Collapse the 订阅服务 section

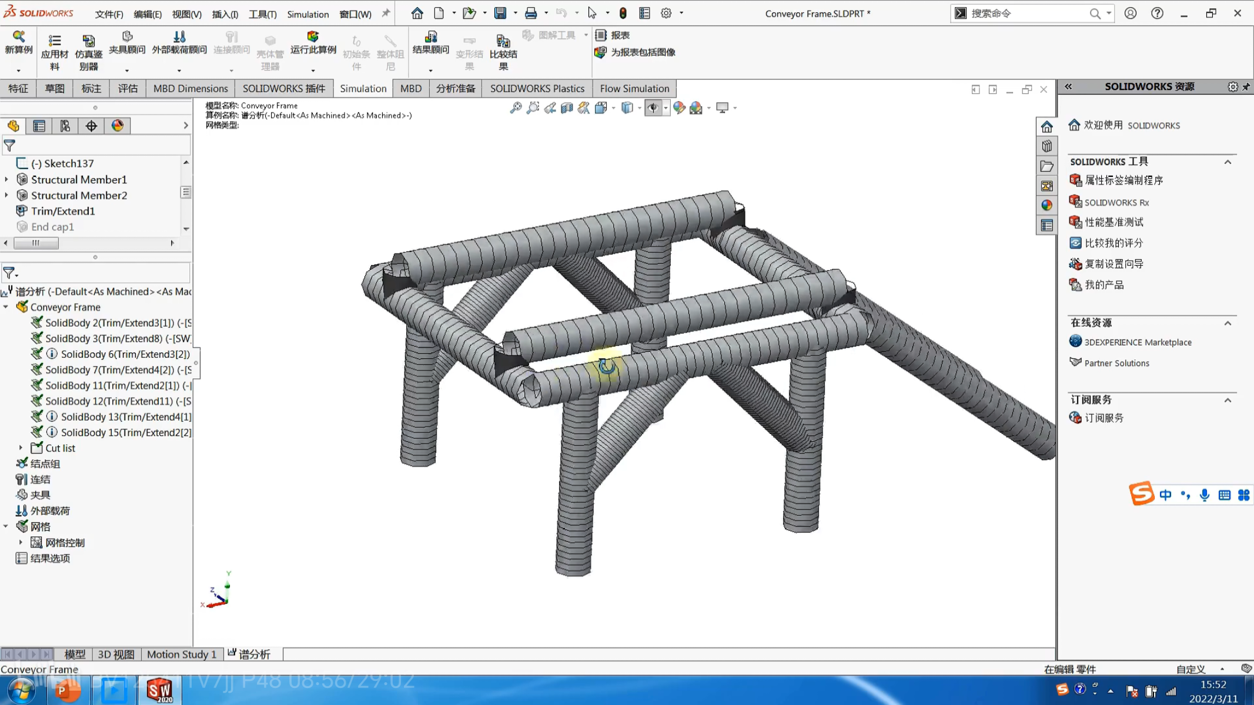click(x=1228, y=399)
